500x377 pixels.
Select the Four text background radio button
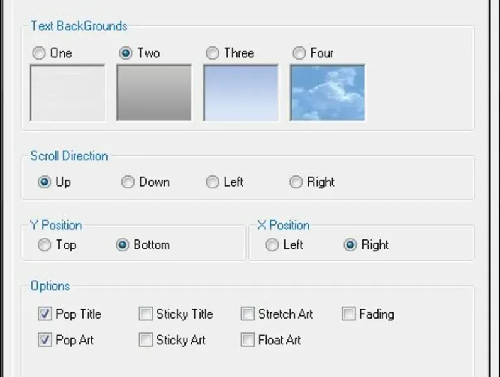[299, 53]
